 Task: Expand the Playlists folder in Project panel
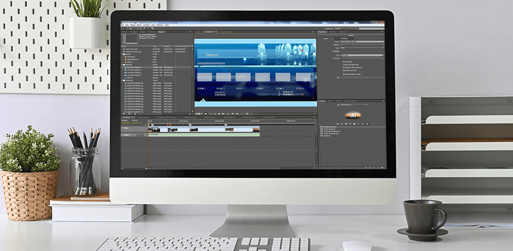[123, 64]
